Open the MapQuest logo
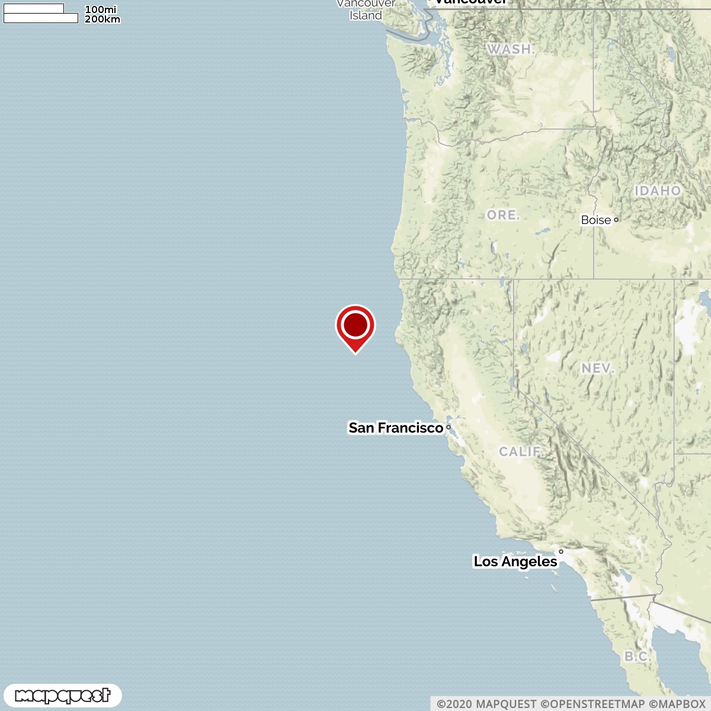The width and height of the screenshot is (711, 711). tap(62, 695)
